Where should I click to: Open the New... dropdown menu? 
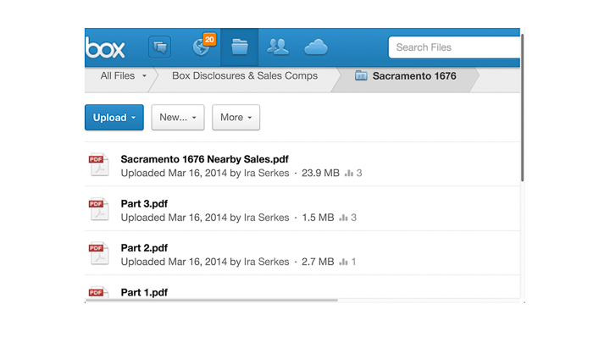178,118
